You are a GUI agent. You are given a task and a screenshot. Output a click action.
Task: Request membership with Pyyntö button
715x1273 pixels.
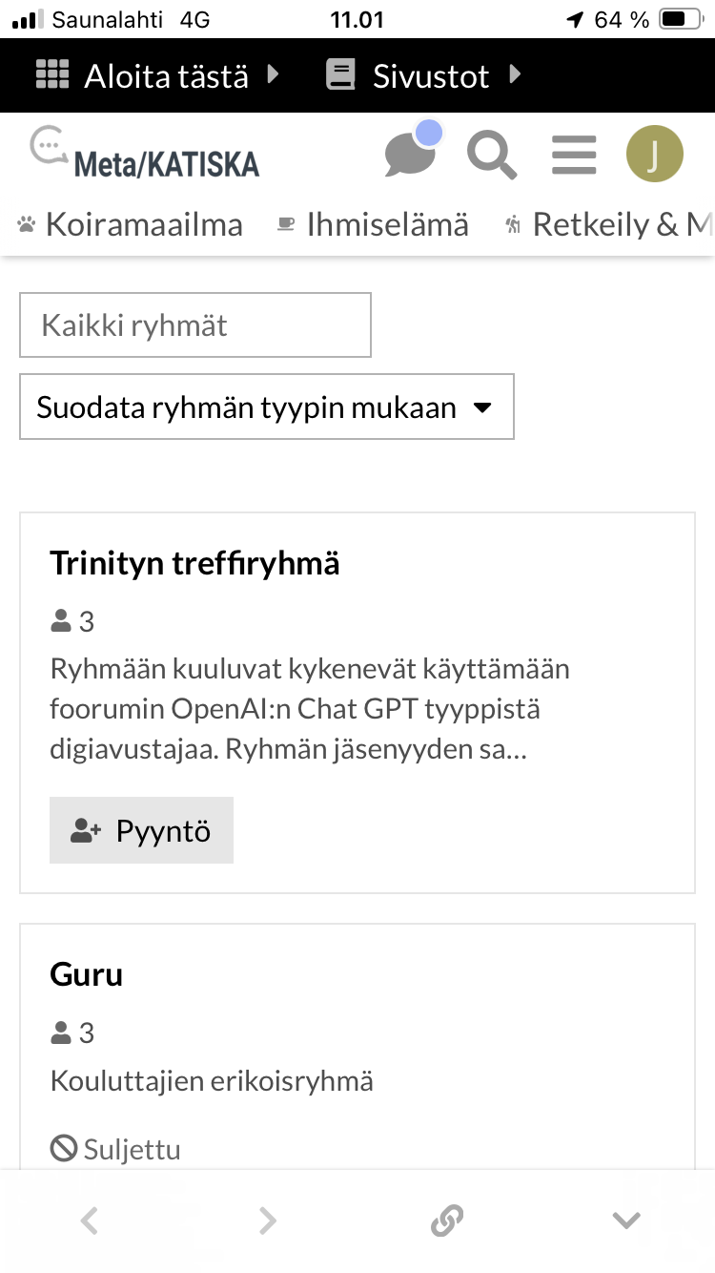tap(141, 831)
